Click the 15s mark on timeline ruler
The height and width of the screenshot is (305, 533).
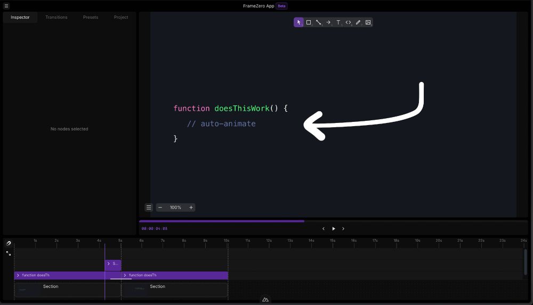point(333,241)
